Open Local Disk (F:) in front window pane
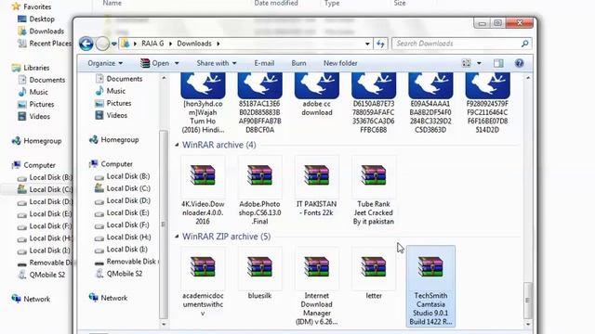This screenshot has width=595, height=334. pos(122,225)
